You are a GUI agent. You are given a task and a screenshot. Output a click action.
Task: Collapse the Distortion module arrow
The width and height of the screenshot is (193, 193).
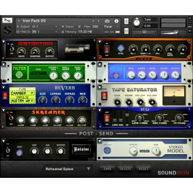point(4,42)
